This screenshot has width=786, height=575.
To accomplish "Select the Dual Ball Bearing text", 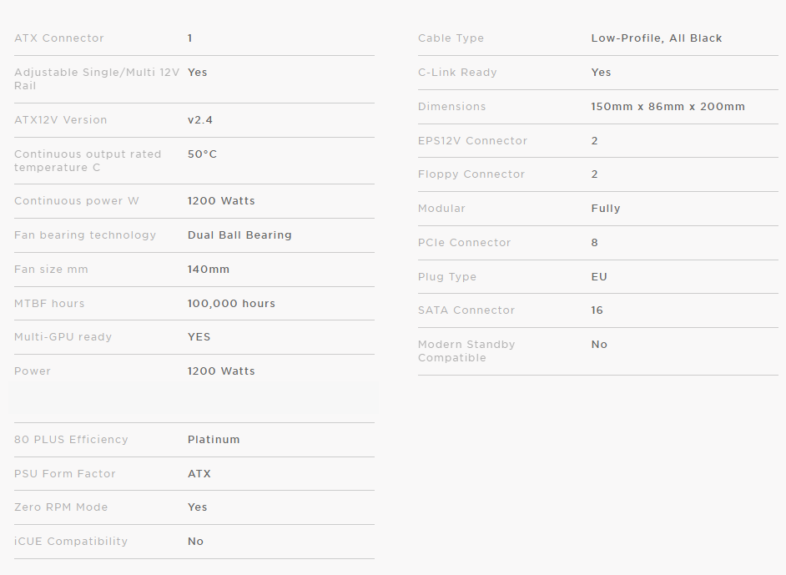I will click(239, 235).
